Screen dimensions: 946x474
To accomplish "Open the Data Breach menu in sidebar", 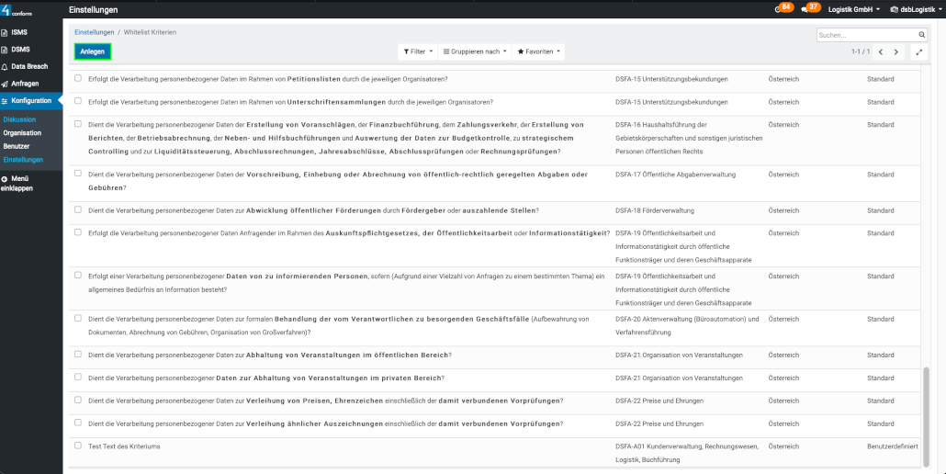I will coord(30,67).
